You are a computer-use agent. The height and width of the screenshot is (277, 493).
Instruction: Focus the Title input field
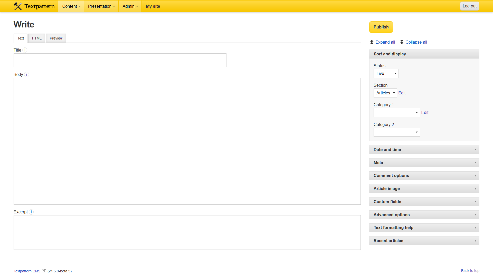click(x=120, y=60)
